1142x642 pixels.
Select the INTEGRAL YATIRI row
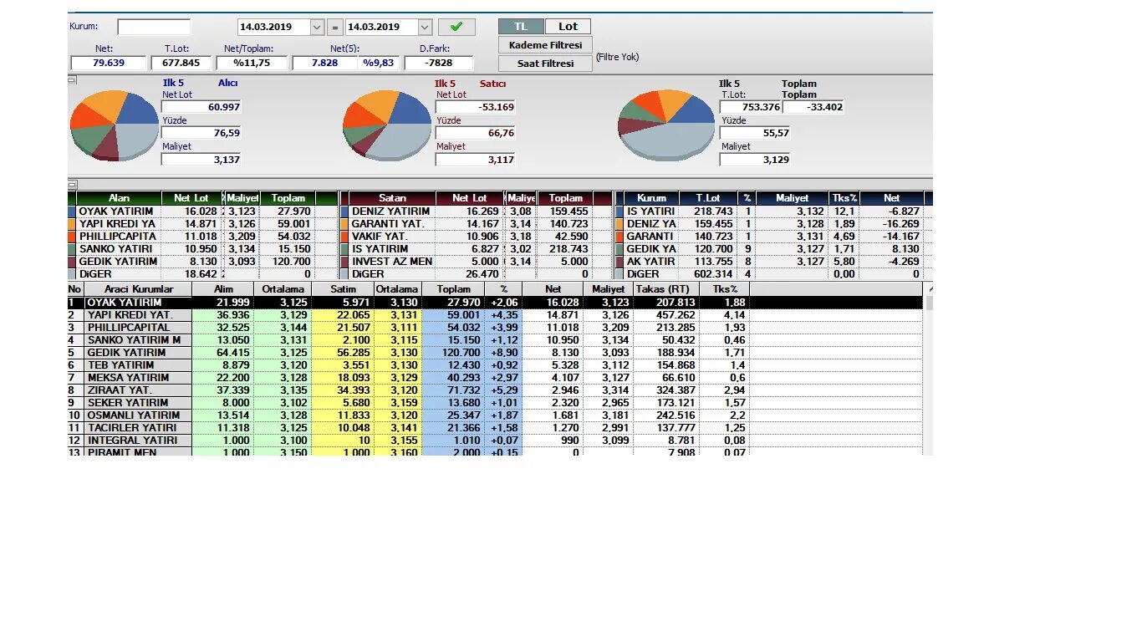coord(496,440)
